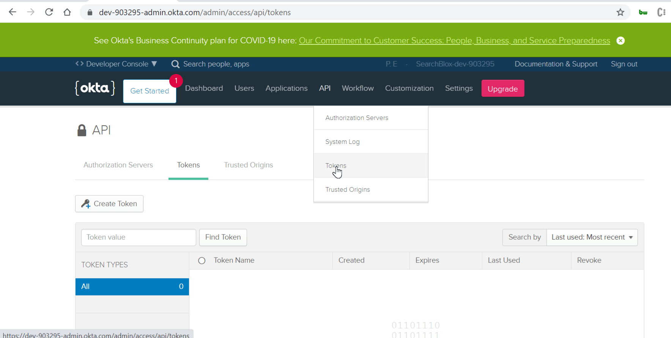Open the green bw extension icon
This screenshot has height=338, width=671.
(x=643, y=12)
